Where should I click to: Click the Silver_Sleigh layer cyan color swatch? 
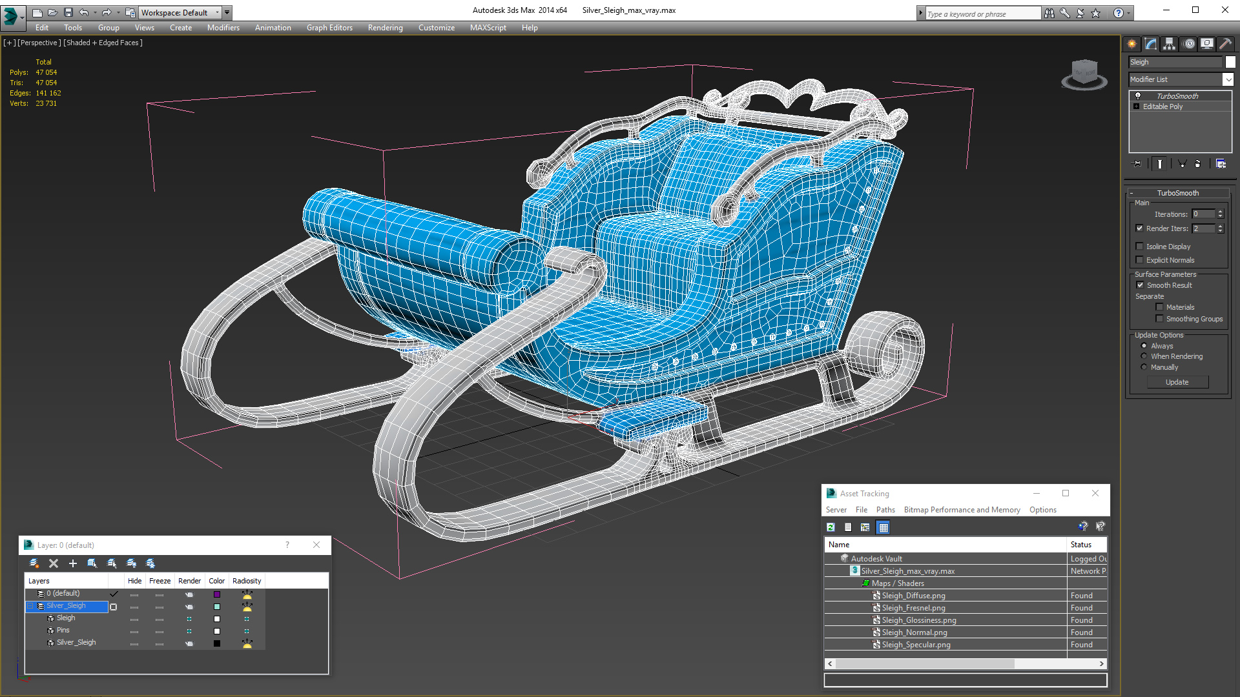click(x=217, y=607)
